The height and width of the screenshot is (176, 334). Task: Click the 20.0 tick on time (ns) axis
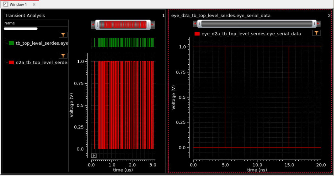click(x=321, y=165)
